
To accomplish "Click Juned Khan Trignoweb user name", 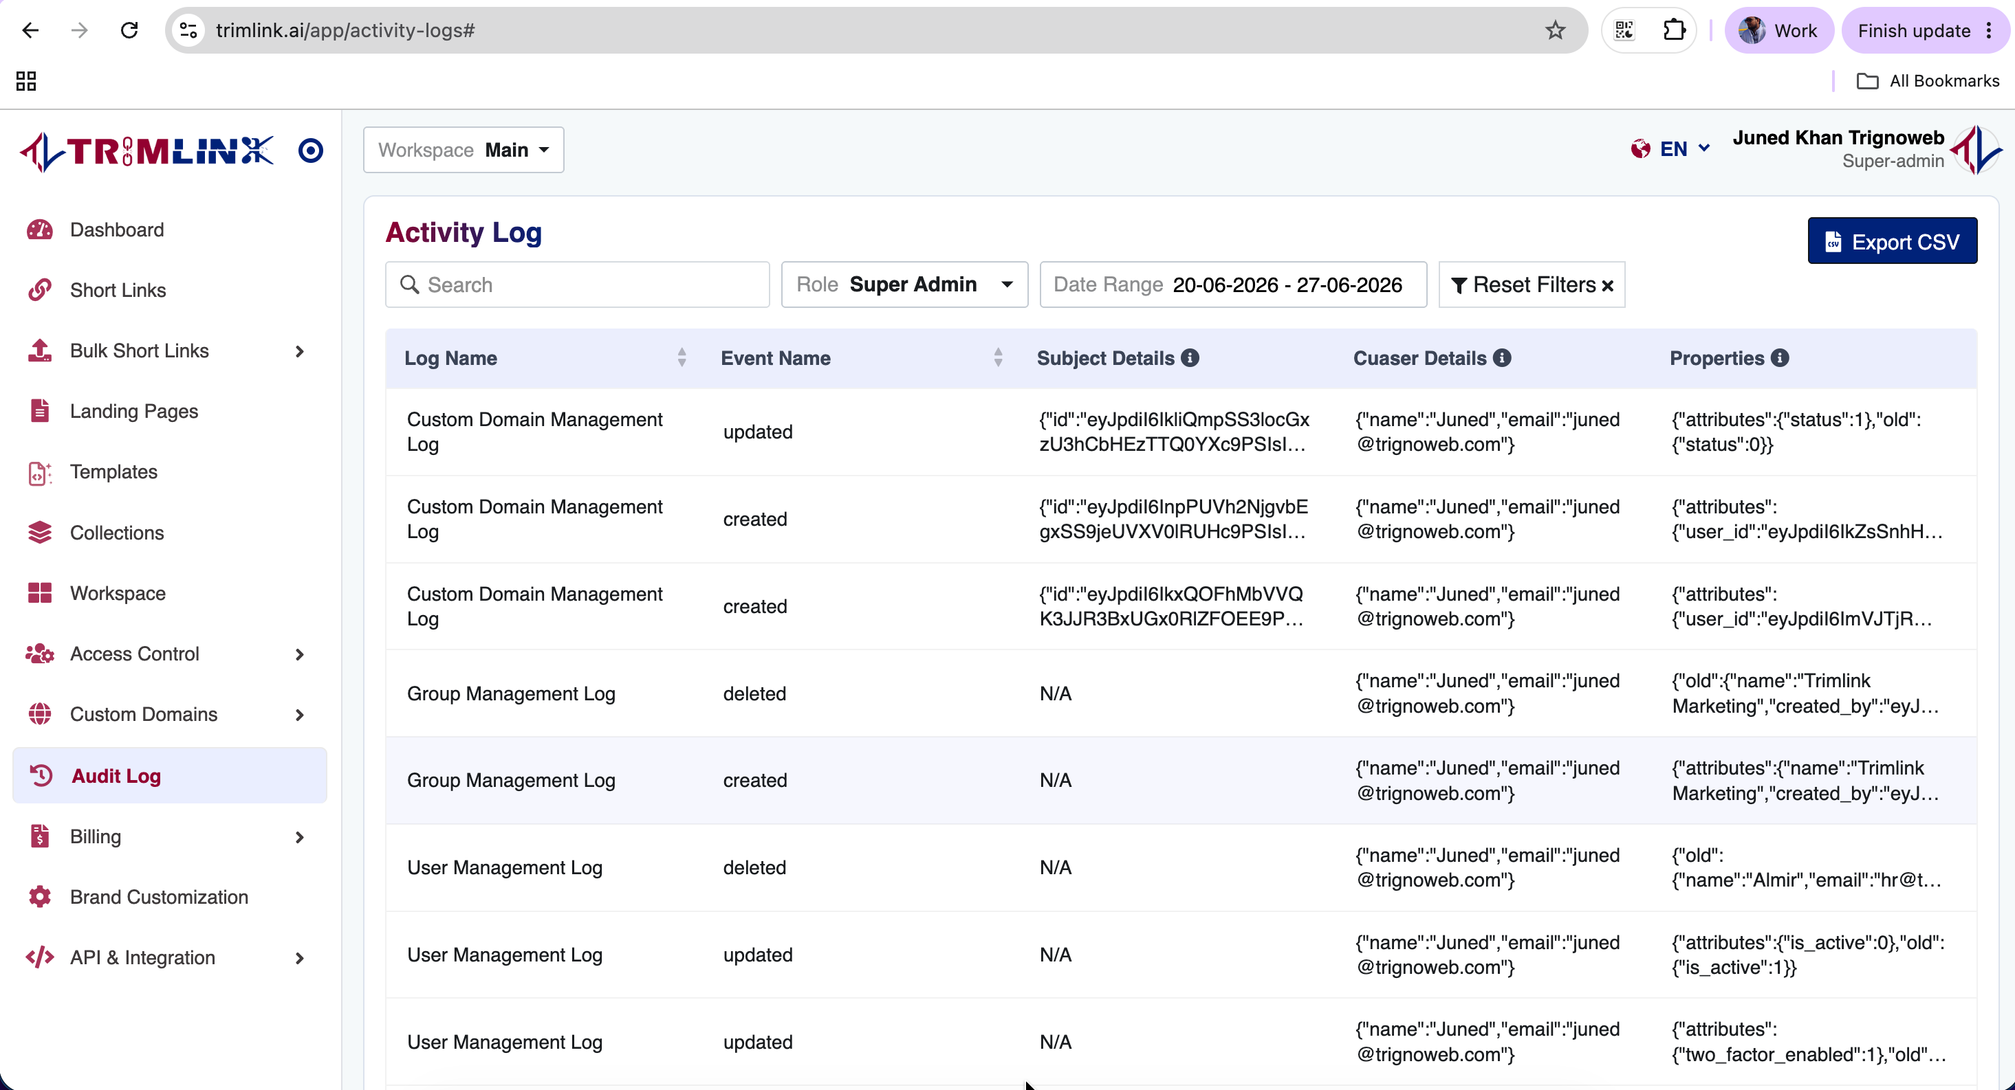I will tap(1838, 137).
